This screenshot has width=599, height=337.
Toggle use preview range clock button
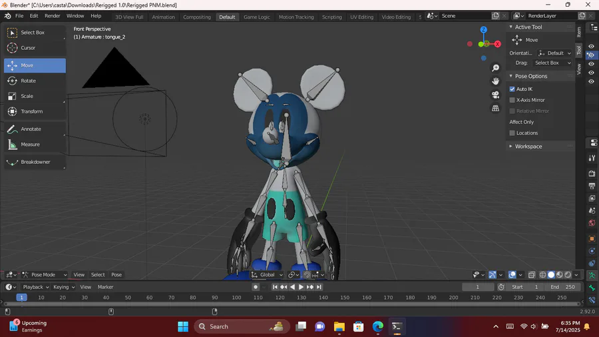coord(501,287)
